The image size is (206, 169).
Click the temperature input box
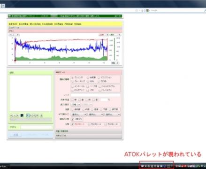coord(104,100)
